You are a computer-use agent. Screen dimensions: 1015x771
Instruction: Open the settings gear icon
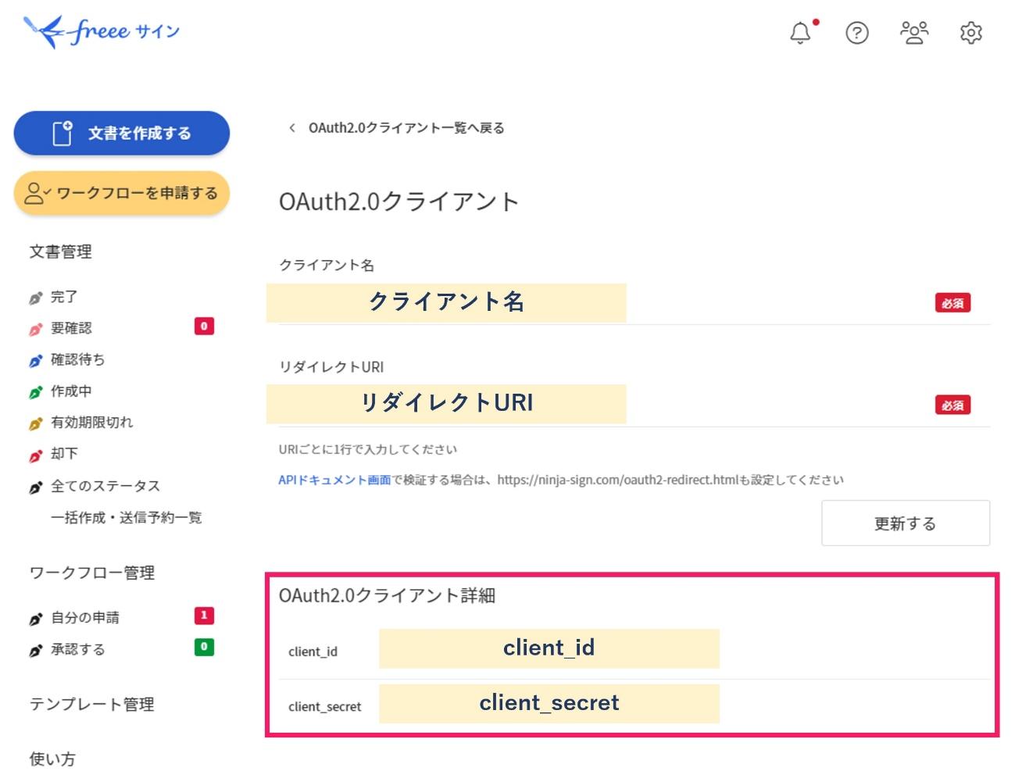coord(970,34)
